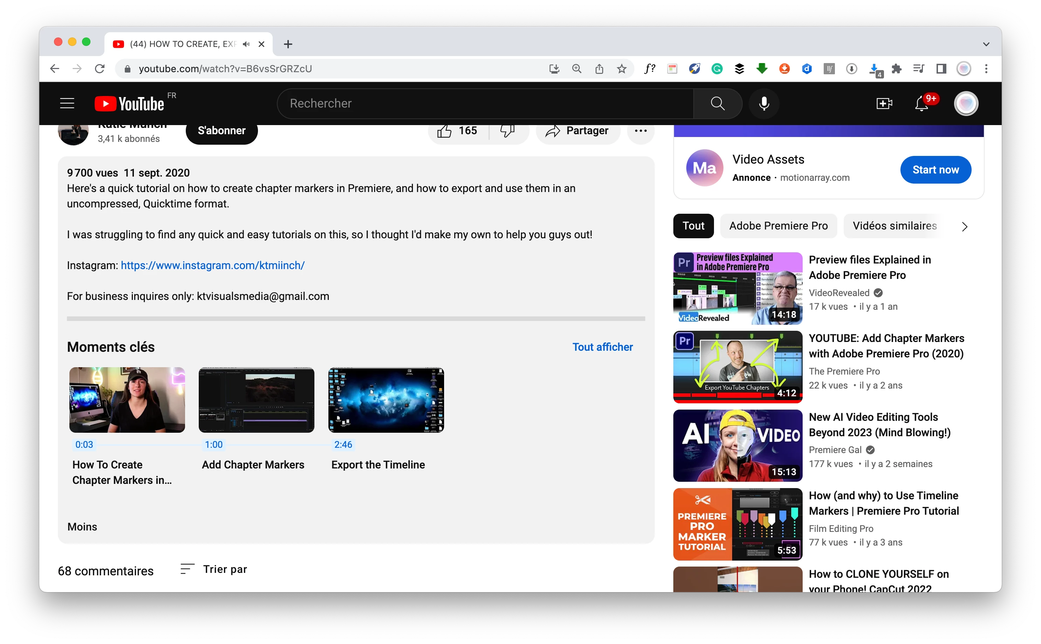Open the YouTube hamburger menu
The image size is (1041, 644).
[67, 103]
